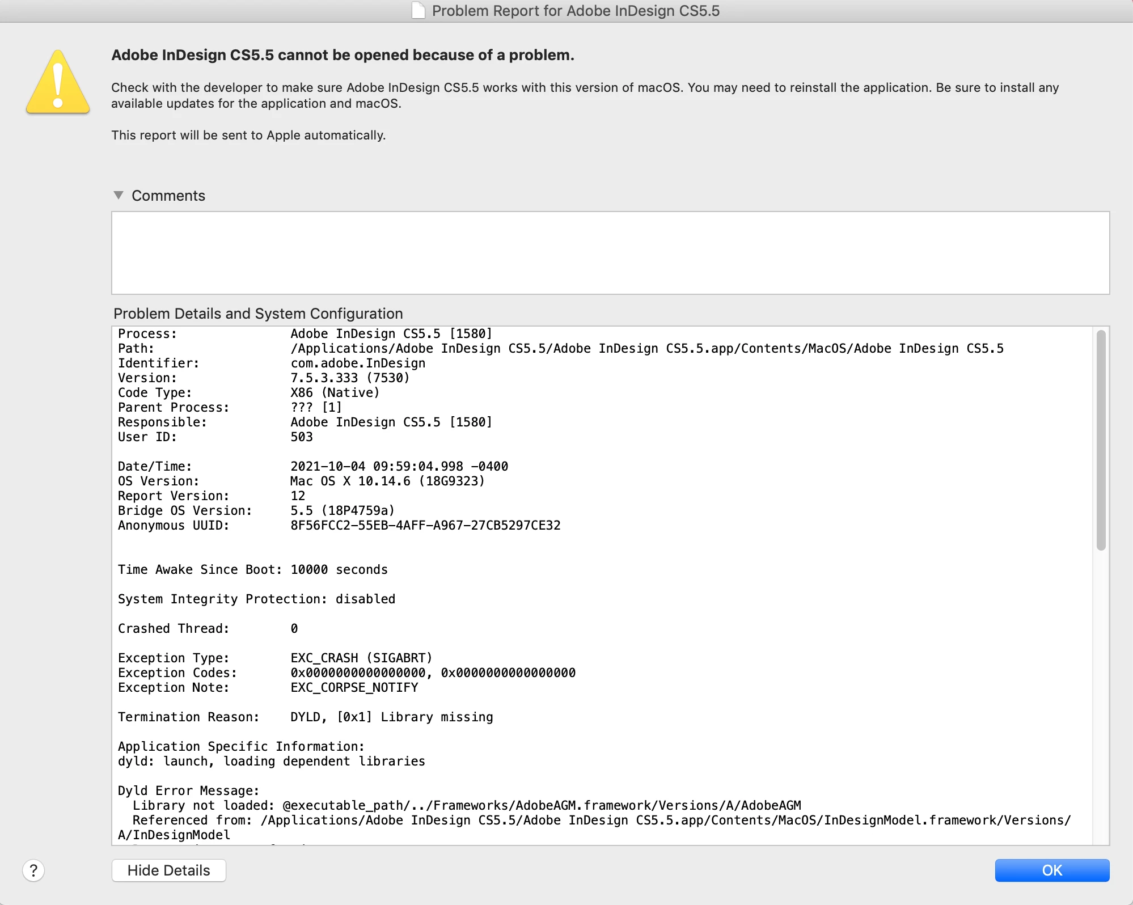Click the 'Library not loaded' dyld error line

click(466, 806)
